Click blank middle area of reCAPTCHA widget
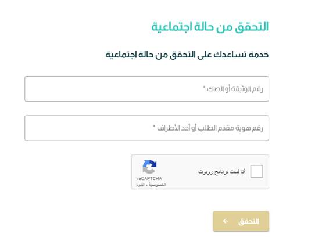 click(x=178, y=171)
